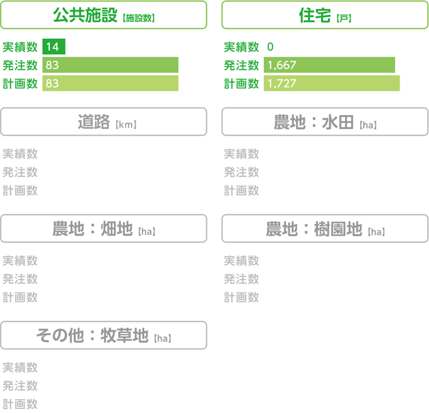Image resolution: width=429 pixels, height=413 pixels.
Task: Click the 住宅 計画数 bar showing 1,727
Action: (x=331, y=83)
